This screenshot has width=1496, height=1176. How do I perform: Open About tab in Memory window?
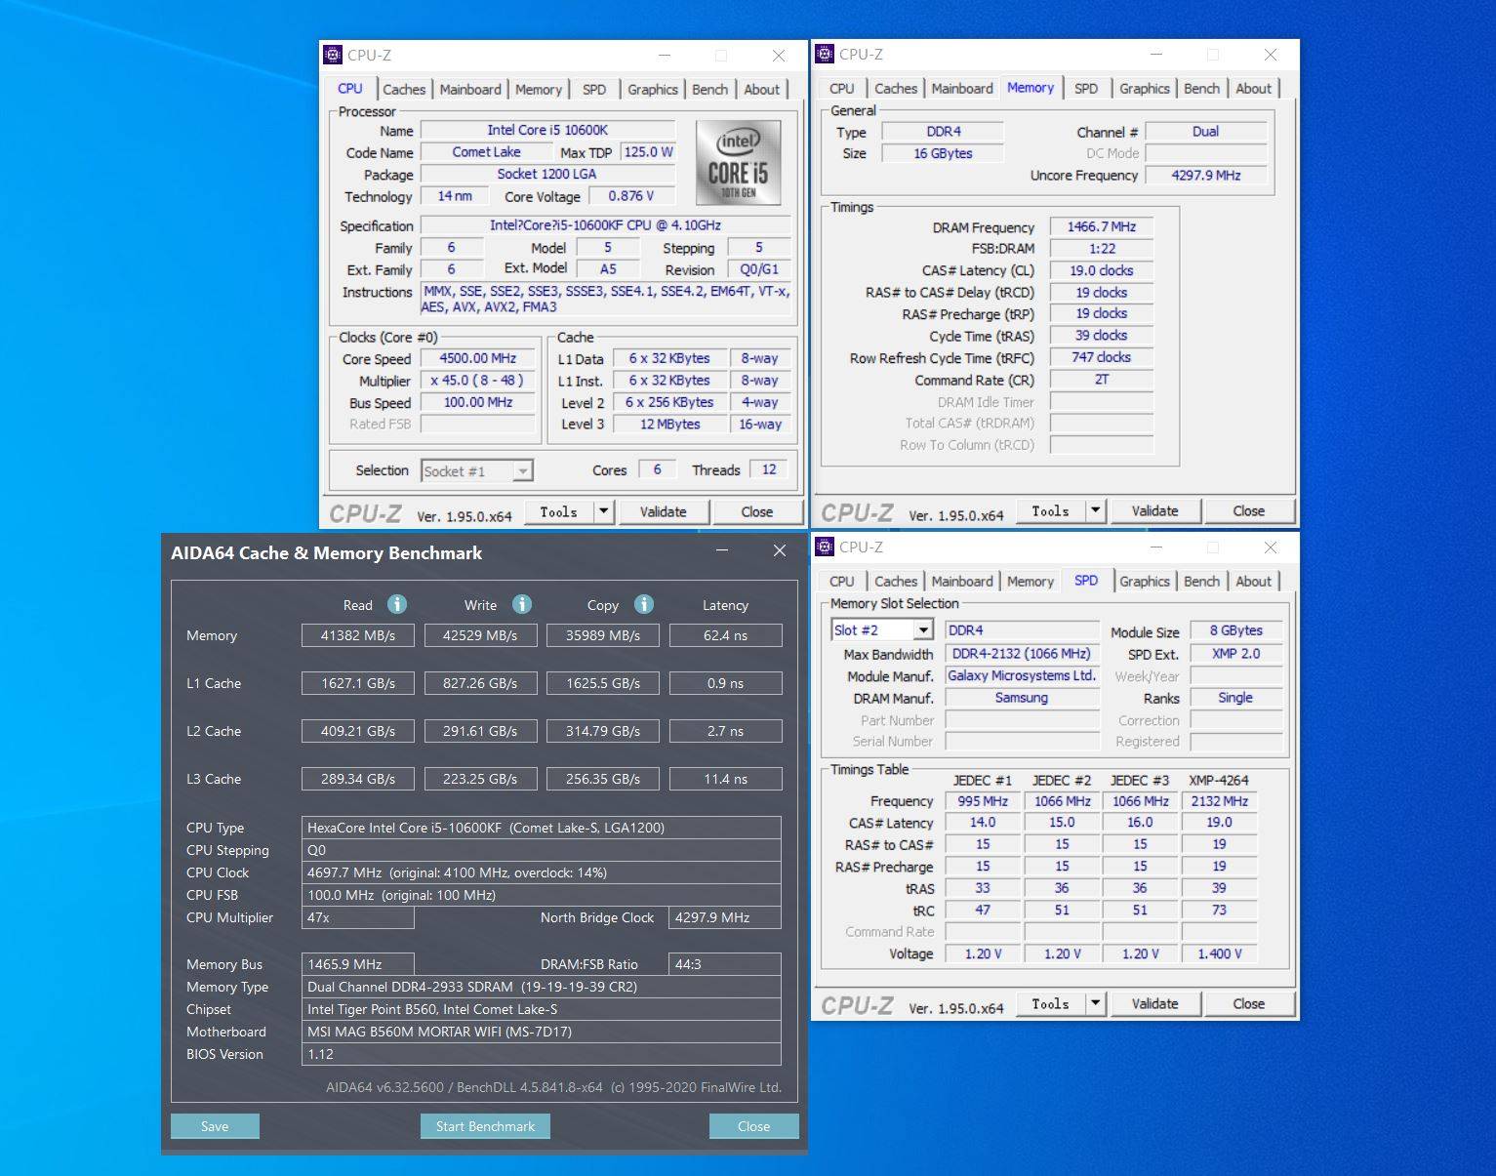click(1254, 88)
